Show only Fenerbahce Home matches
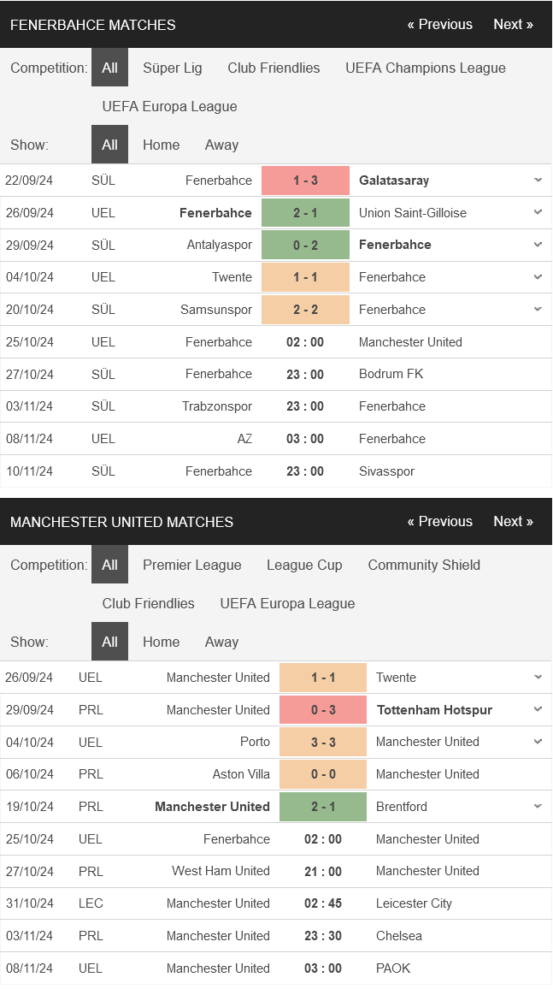The width and height of the screenshot is (553, 989). point(162,145)
